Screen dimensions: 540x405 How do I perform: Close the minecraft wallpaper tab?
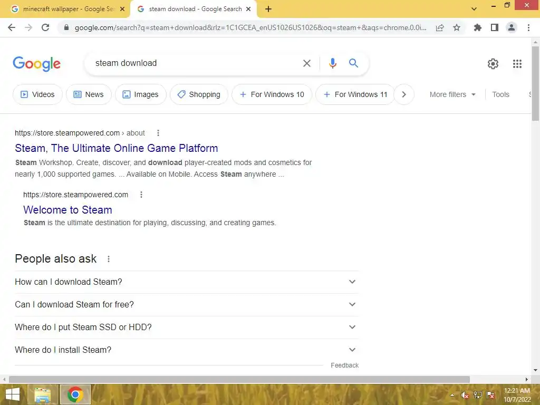(x=122, y=9)
